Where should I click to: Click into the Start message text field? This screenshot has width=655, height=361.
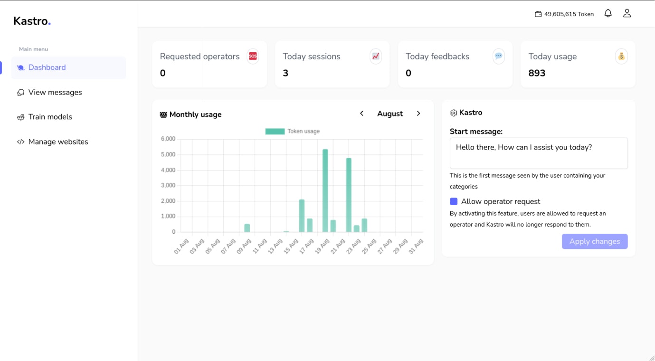[x=539, y=153]
